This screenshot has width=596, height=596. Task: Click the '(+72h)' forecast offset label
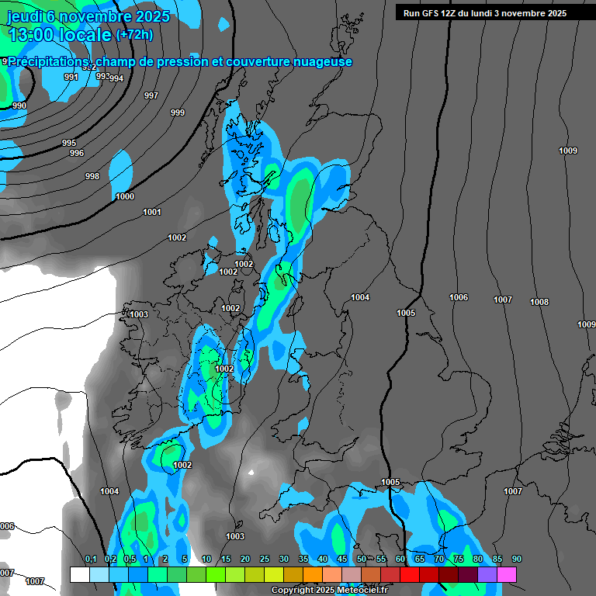point(134,35)
